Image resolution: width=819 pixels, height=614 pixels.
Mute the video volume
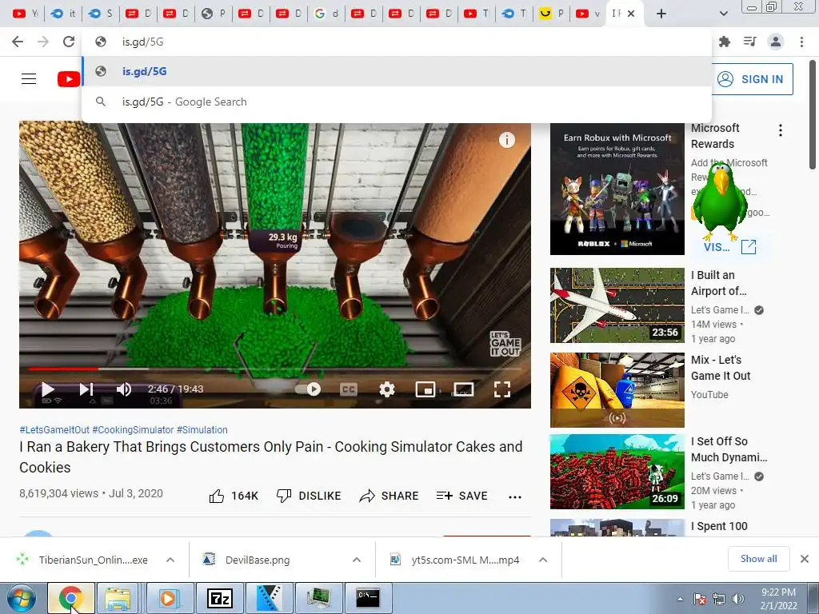124,389
